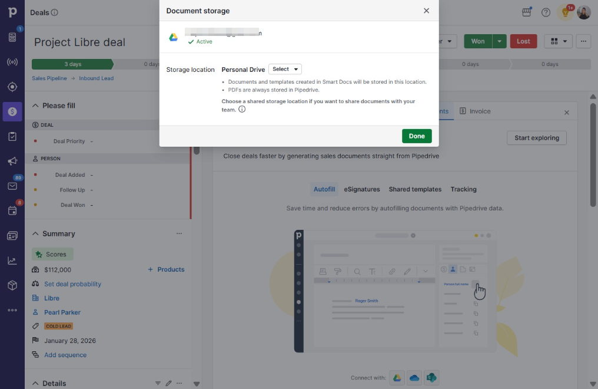Mark deal as Lost
The width and height of the screenshot is (598, 389).
(x=523, y=41)
